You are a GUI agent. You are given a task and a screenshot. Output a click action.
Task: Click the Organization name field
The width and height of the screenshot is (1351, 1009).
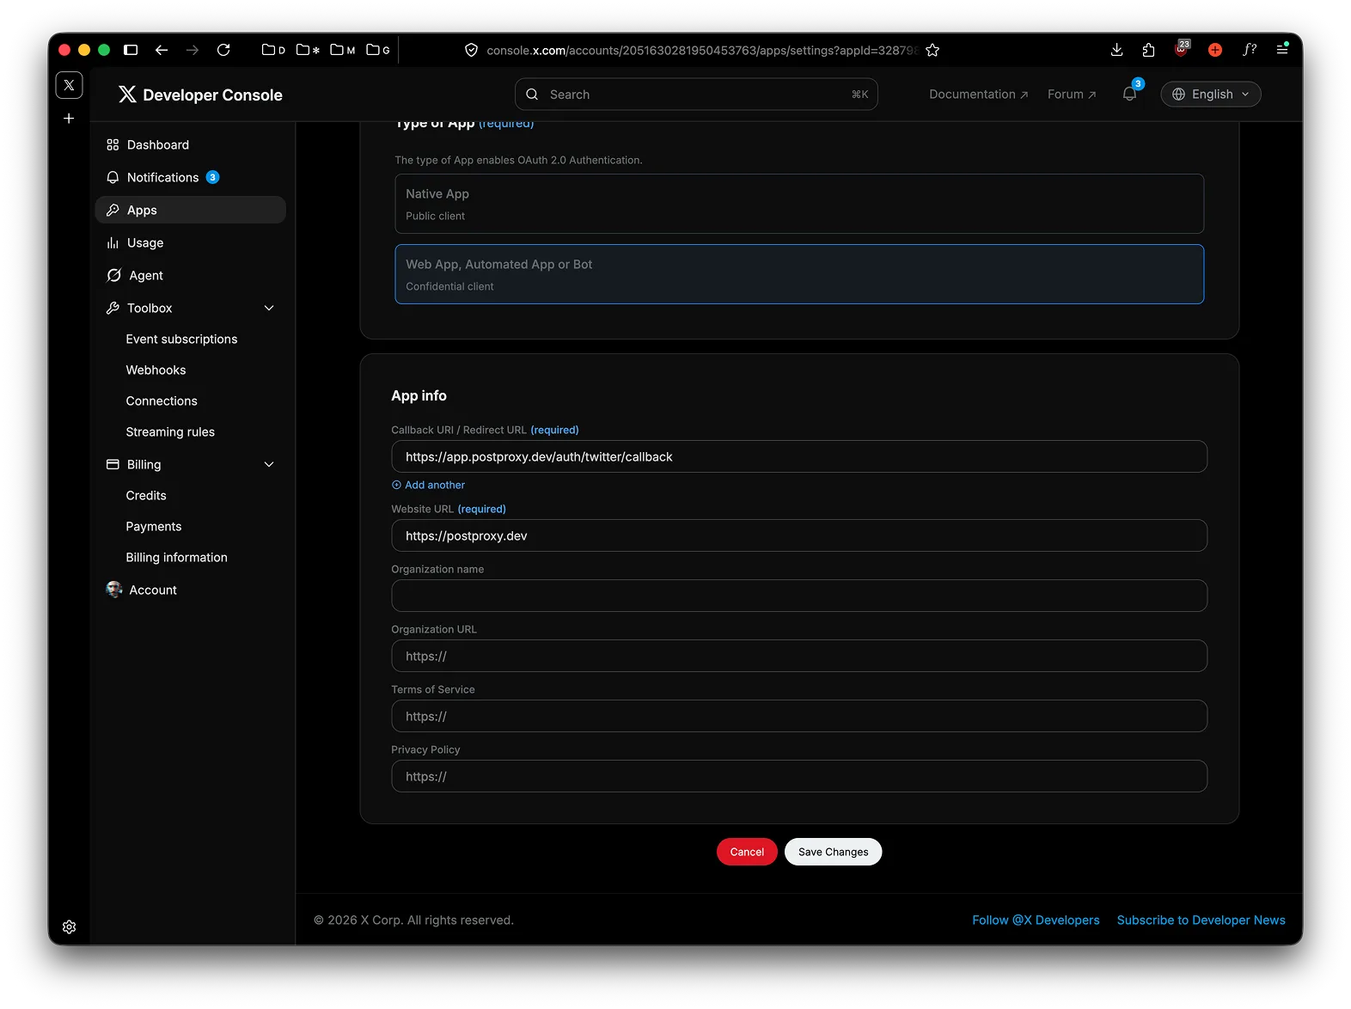(799, 596)
